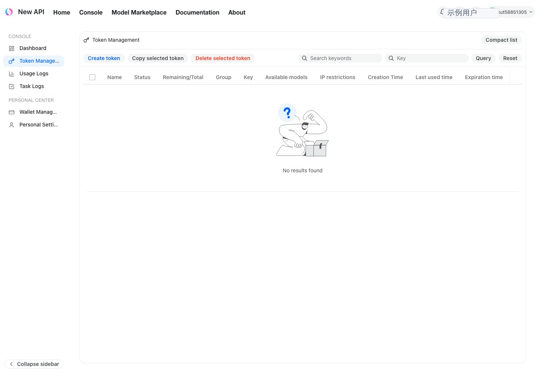Screen dimensions: 538x373
Task: Click Delete selected token
Action: tap(223, 58)
